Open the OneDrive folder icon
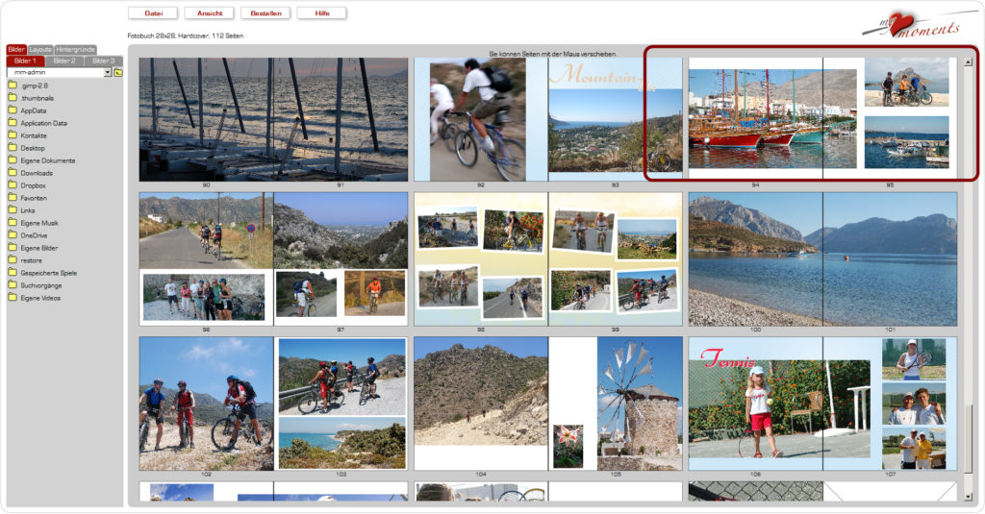The image size is (985, 514). tap(13, 235)
